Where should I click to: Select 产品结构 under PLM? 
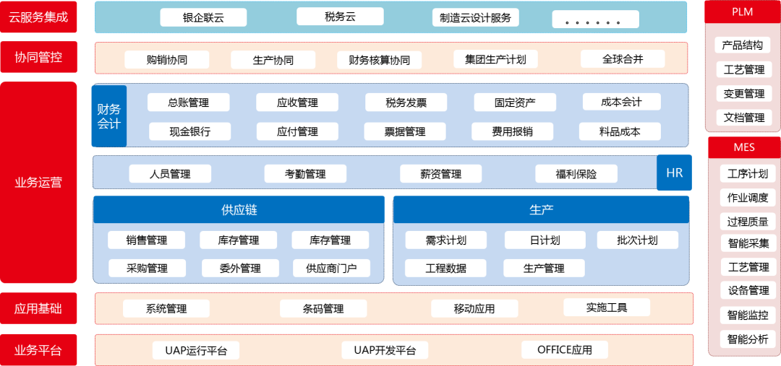click(x=743, y=45)
